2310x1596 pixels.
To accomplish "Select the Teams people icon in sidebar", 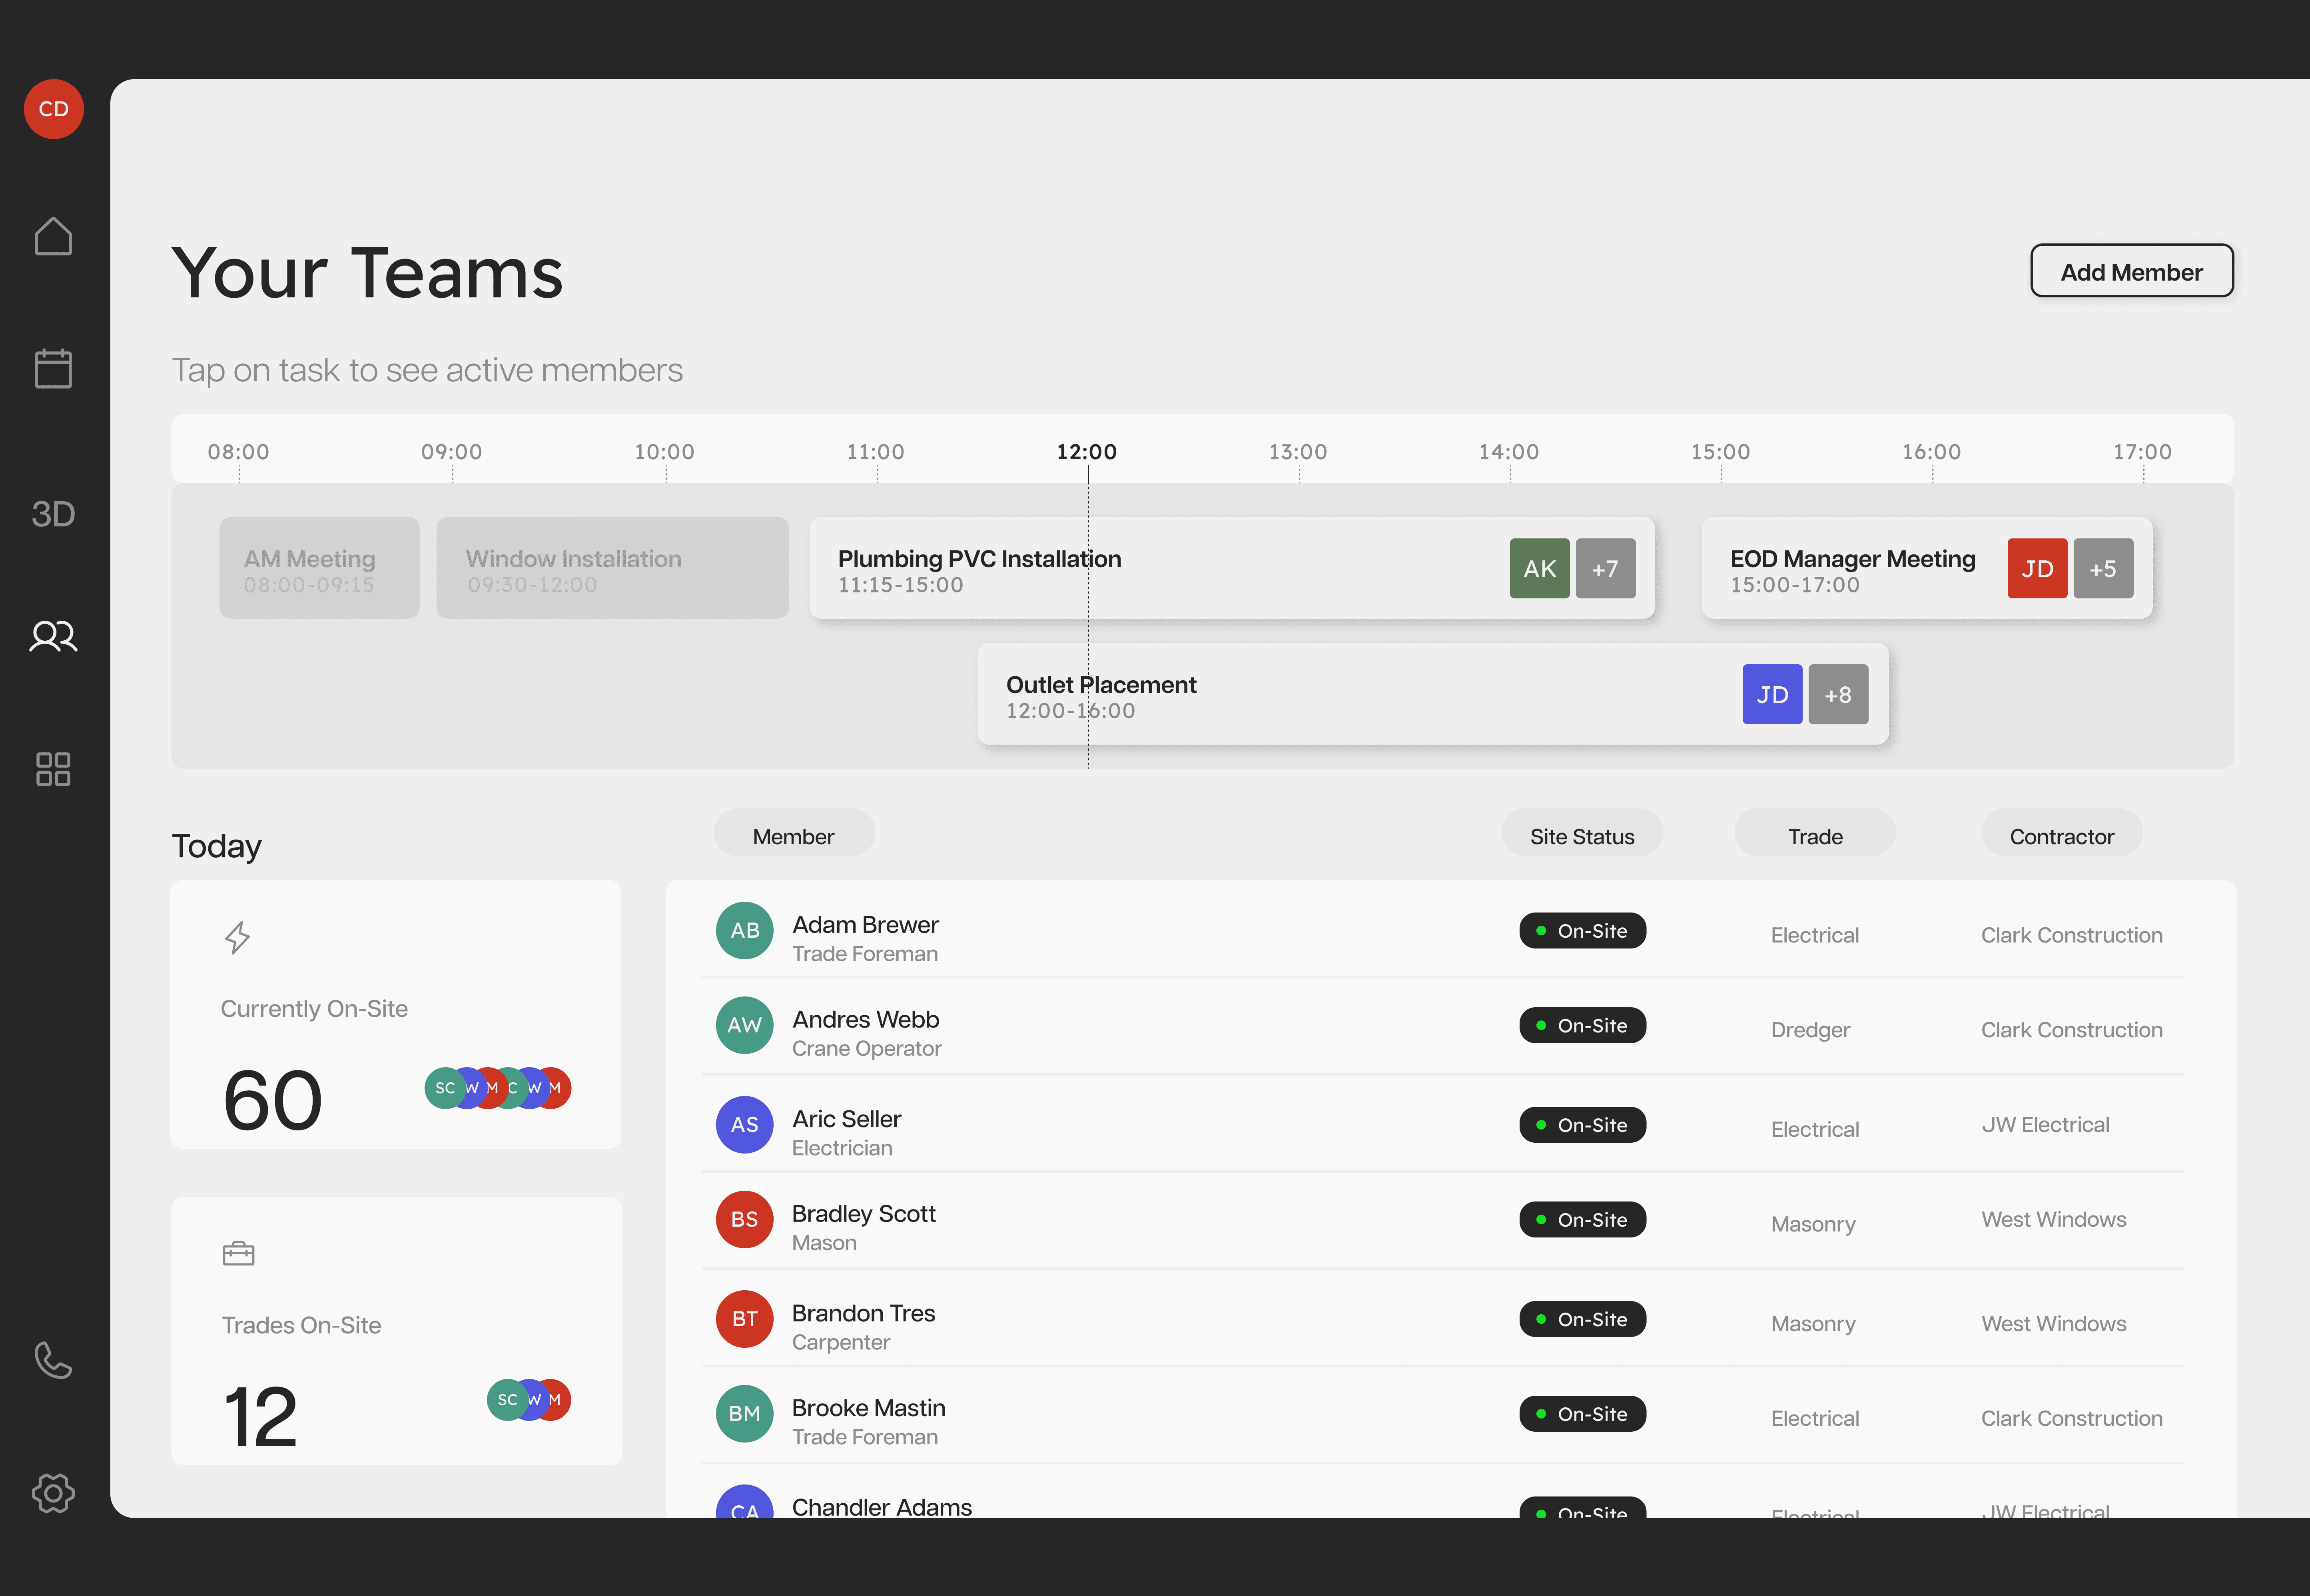I will 53,636.
